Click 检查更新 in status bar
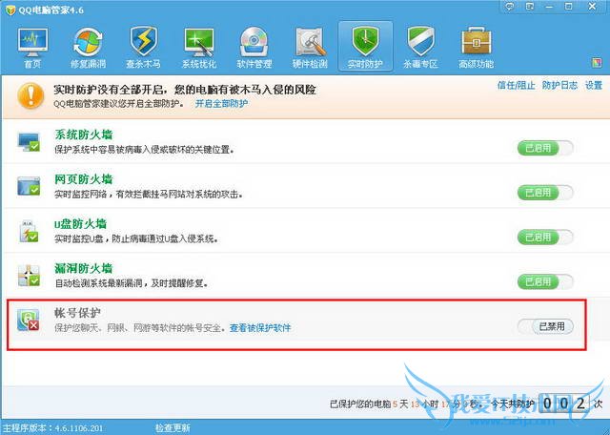Image resolution: width=610 pixels, height=435 pixels. pyautogui.click(x=173, y=428)
